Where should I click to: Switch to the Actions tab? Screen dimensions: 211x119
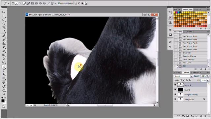[x=188, y=32]
